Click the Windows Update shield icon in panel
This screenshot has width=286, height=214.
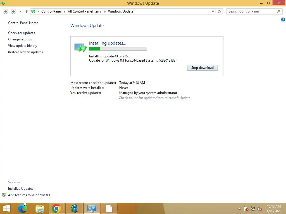click(81, 48)
